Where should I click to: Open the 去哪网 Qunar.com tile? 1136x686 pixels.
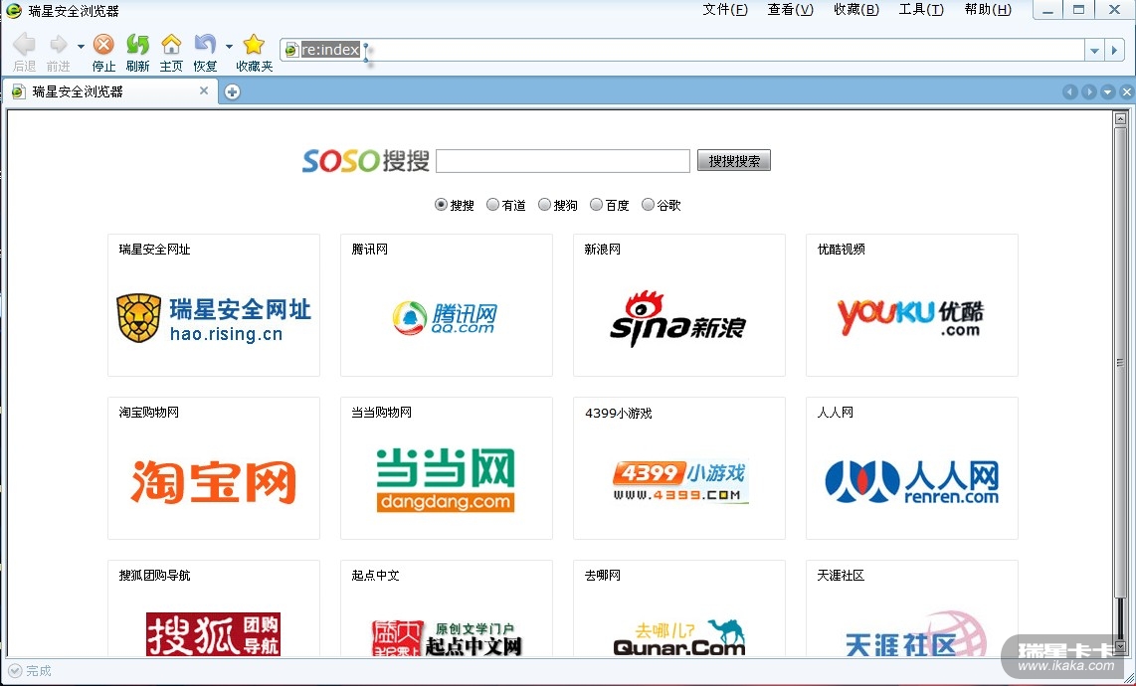click(x=678, y=608)
